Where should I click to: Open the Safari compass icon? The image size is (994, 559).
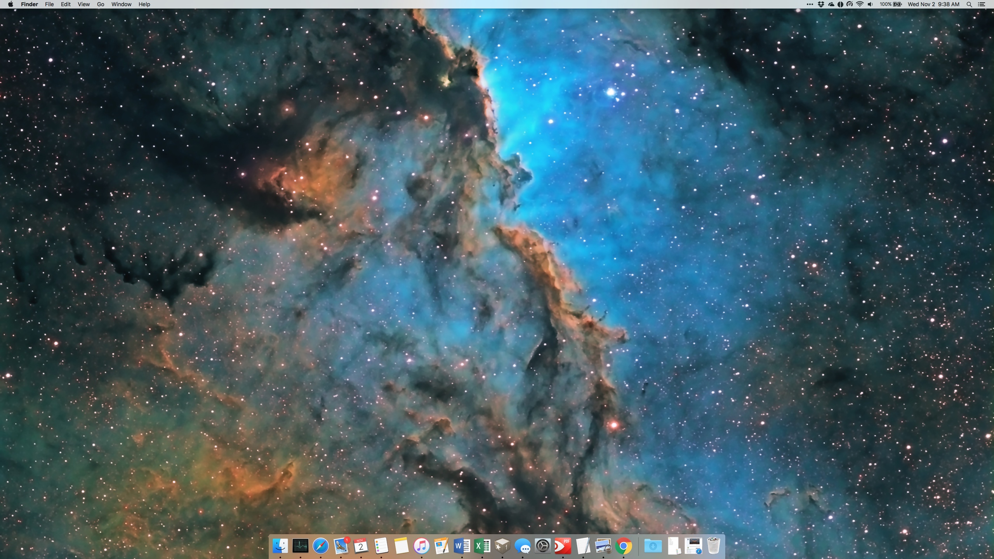[321, 546]
